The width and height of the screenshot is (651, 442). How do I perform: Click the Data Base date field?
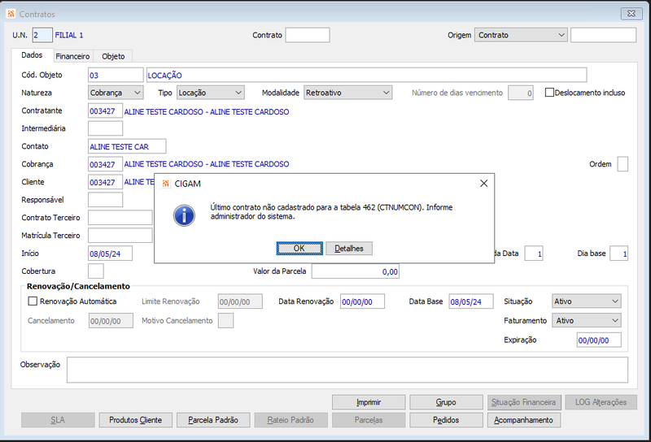point(471,301)
